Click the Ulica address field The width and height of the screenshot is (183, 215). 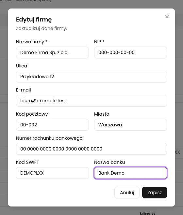91,77
